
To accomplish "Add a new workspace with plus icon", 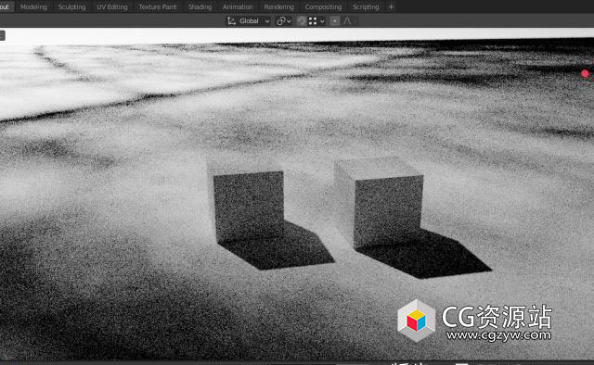I will [392, 6].
